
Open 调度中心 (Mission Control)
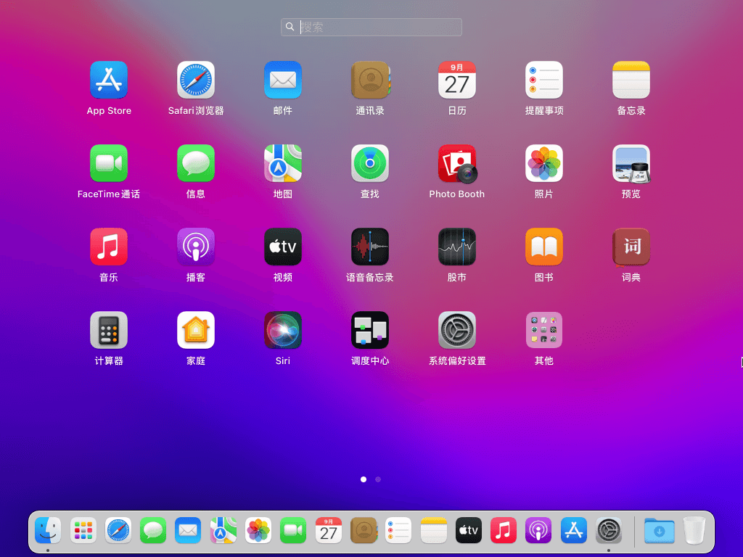click(x=370, y=330)
